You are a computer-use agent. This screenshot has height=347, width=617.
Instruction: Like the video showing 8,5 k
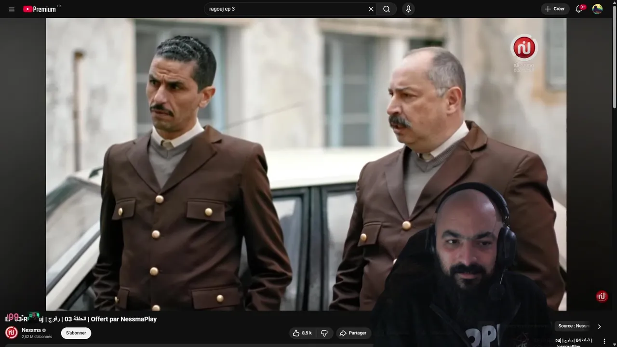click(303, 333)
